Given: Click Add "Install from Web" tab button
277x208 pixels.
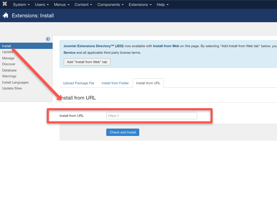Looking at the screenshot, I should (87, 62).
